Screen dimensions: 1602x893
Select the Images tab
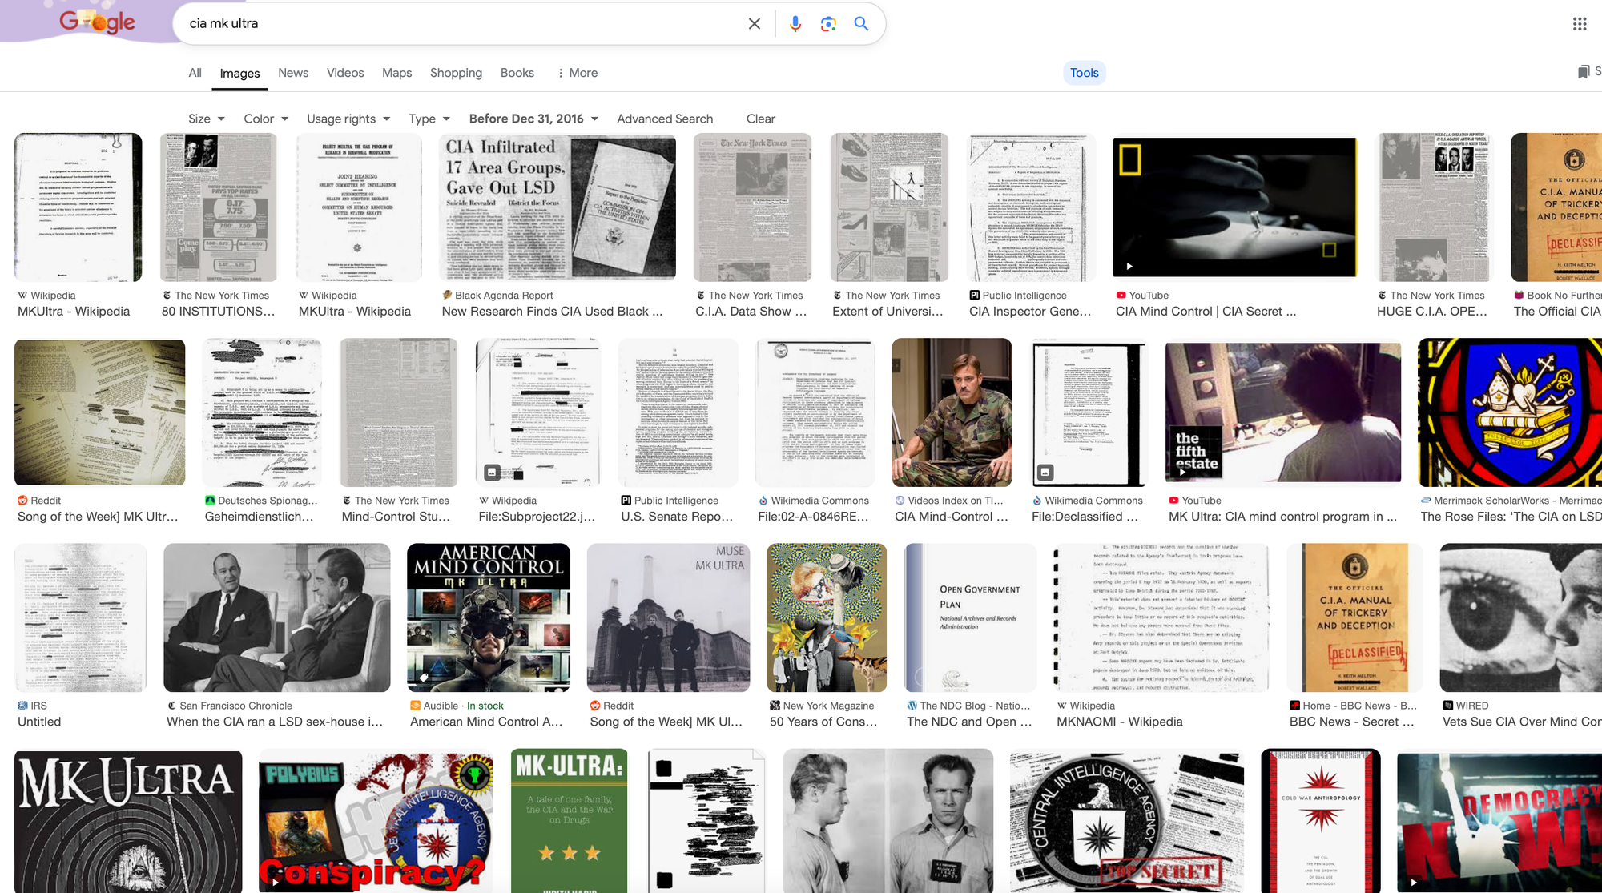point(239,74)
